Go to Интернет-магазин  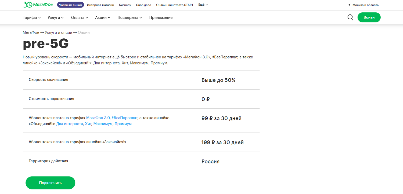click(100, 5)
